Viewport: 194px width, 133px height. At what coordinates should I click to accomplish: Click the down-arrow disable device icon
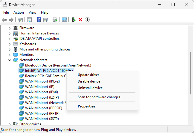point(87,20)
